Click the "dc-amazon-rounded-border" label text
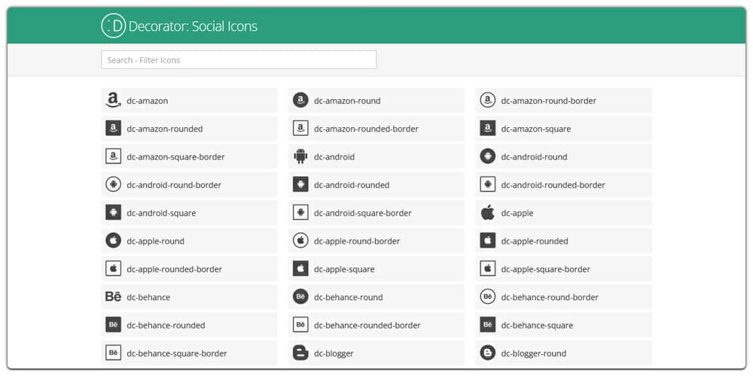This screenshot has height=376, width=753. (x=367, y=129)
